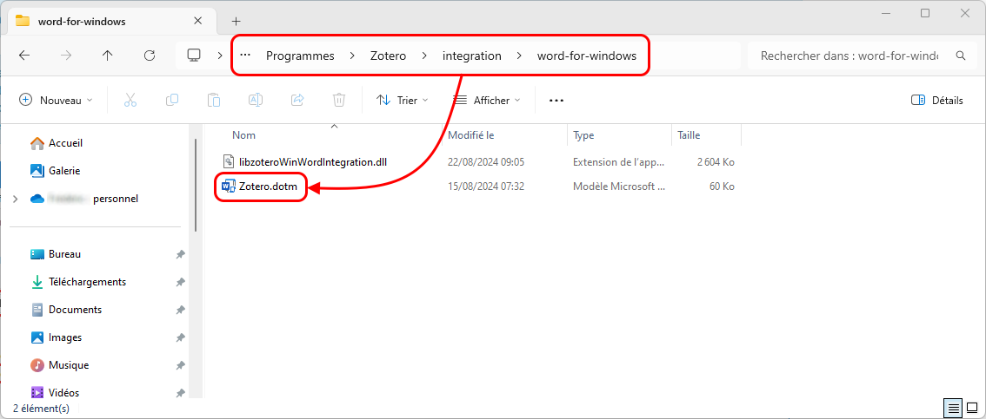Screen dimensions: 986x419
Task: Click the Cut scissors icon in toolbar
Action: click(130, 101)
